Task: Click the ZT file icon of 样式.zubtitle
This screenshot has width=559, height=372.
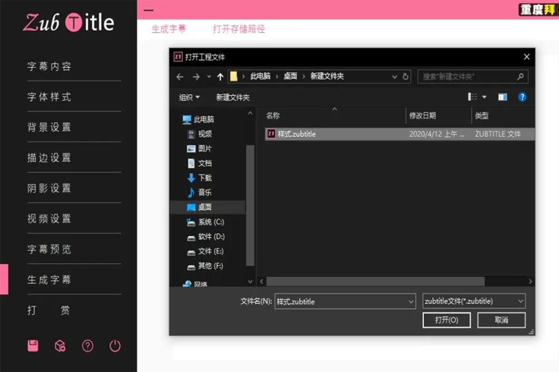Action: click(271, 134)
